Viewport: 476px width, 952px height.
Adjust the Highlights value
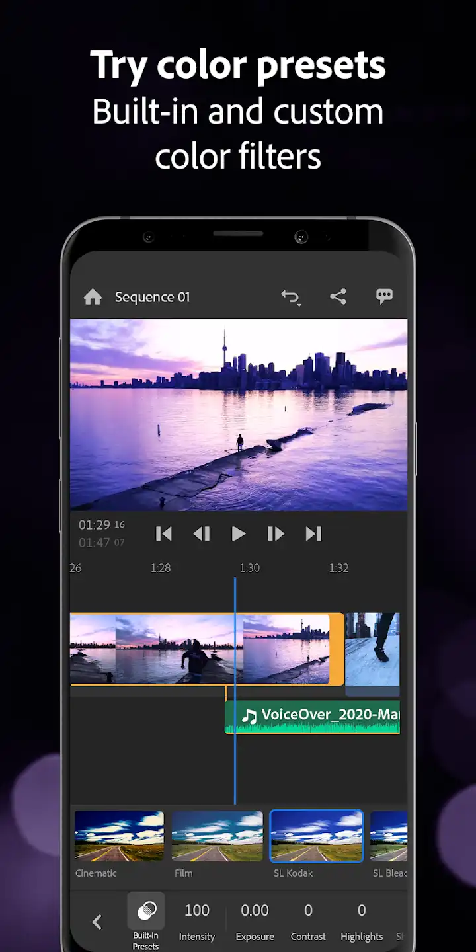362,910
